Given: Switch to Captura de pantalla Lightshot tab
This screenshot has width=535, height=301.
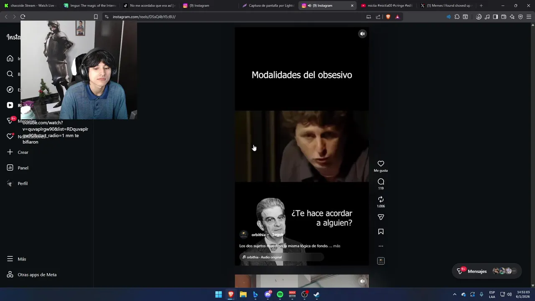Looking at the screenshot, I should (x=269, y=5).
